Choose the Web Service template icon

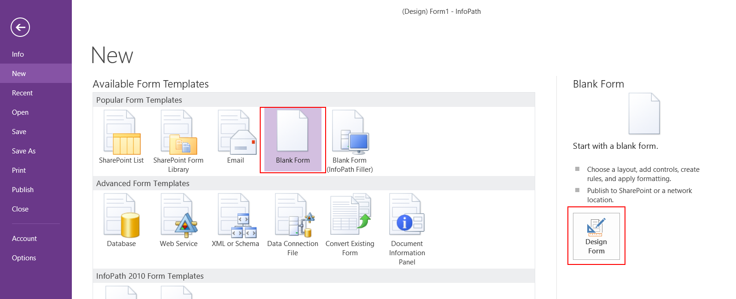(x=179, y=216)
